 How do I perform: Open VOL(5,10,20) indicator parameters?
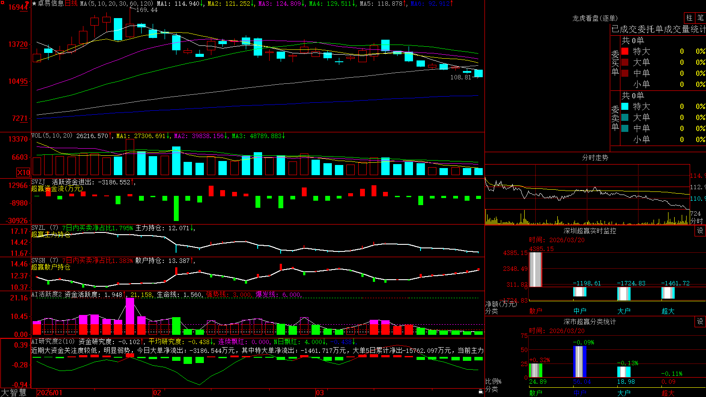[x=52, y=136]
